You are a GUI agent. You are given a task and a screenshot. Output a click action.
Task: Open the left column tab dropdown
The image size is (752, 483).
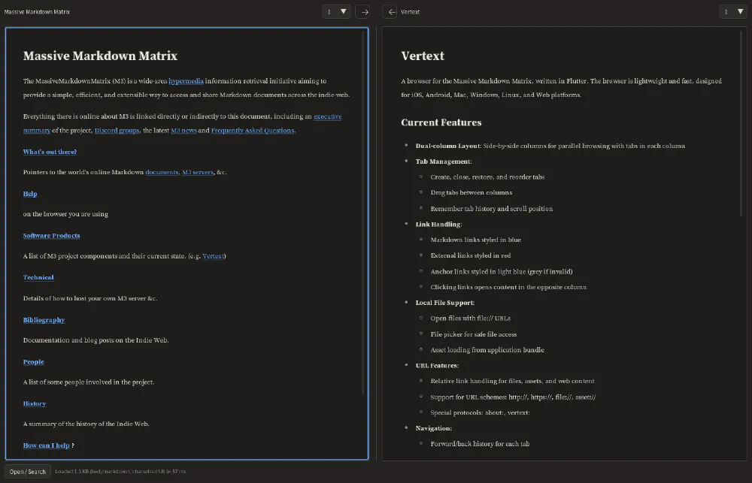click(x=336, y=12)
